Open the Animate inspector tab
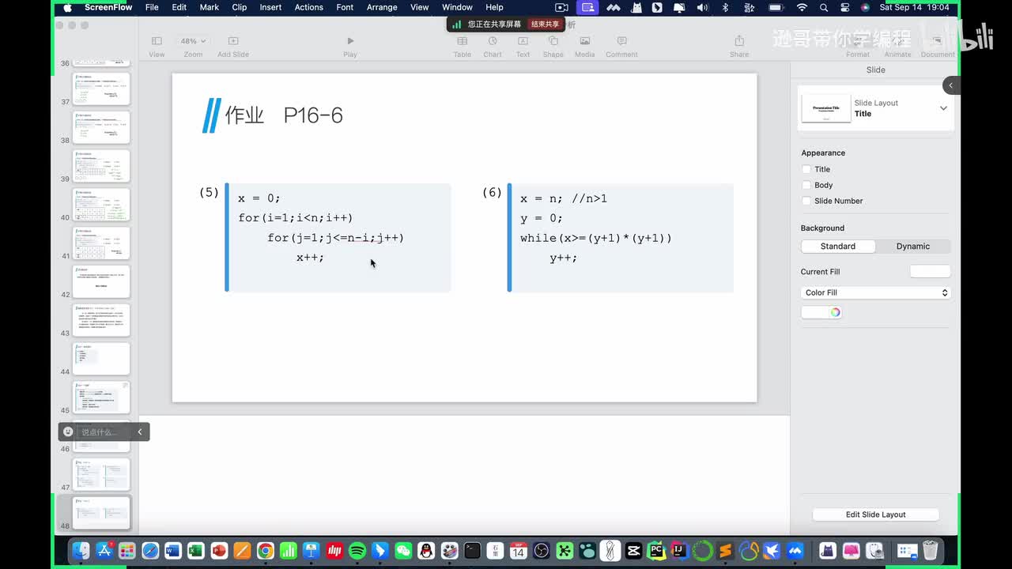This screenshot has height=569, width=1012. [x=897, y=46]
